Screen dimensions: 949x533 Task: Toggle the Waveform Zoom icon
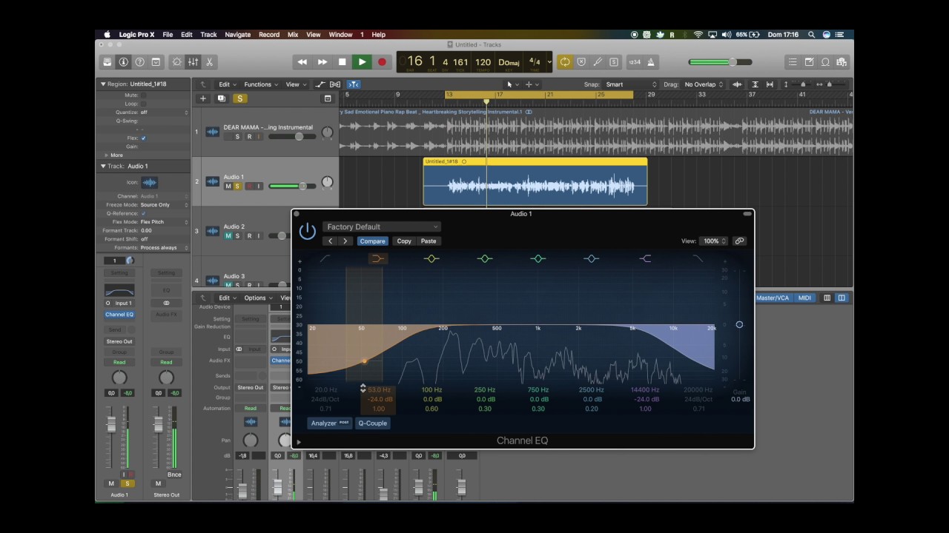coord(737,84)
